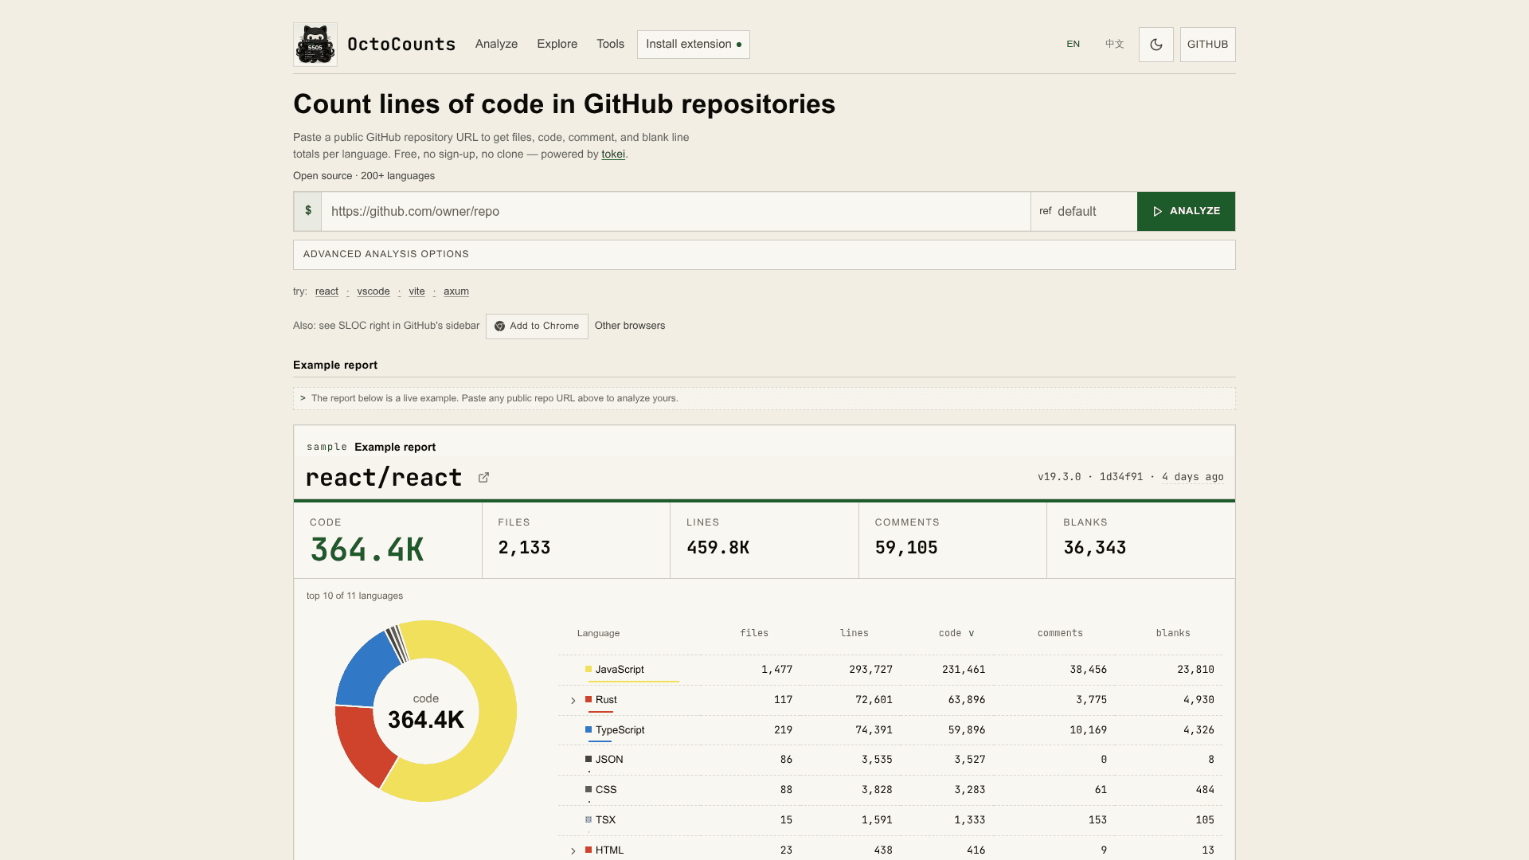Sort table by code column

point(956,634)
